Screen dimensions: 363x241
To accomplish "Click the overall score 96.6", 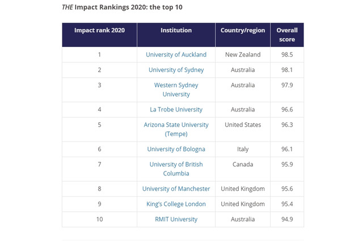I will (287, 109).
